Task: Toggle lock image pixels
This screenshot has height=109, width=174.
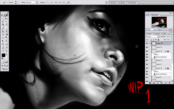Action: [153, 40]
